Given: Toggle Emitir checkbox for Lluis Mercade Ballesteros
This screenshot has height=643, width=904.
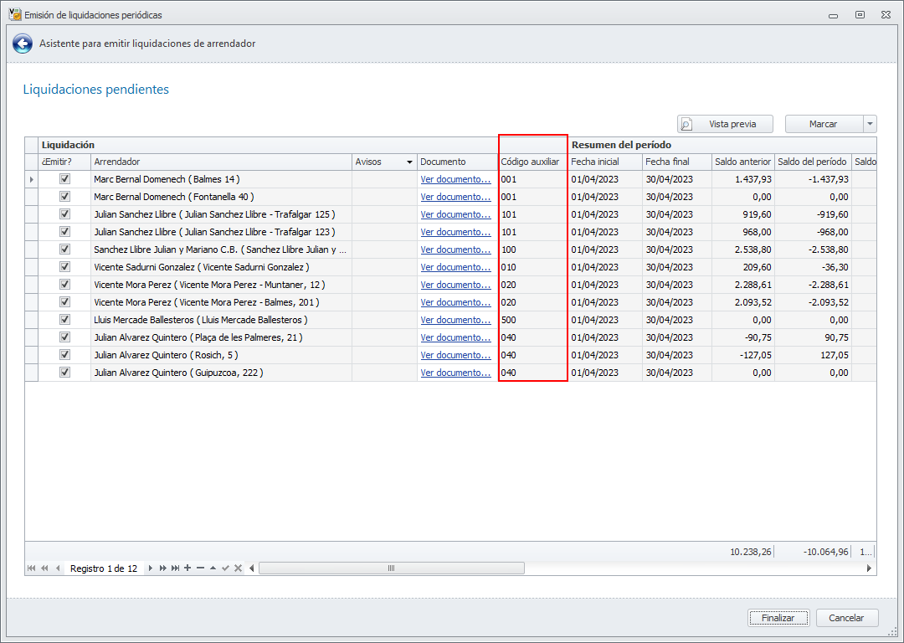Looking at the screenshot, I should pyautogui.click(x=64, y=320).
